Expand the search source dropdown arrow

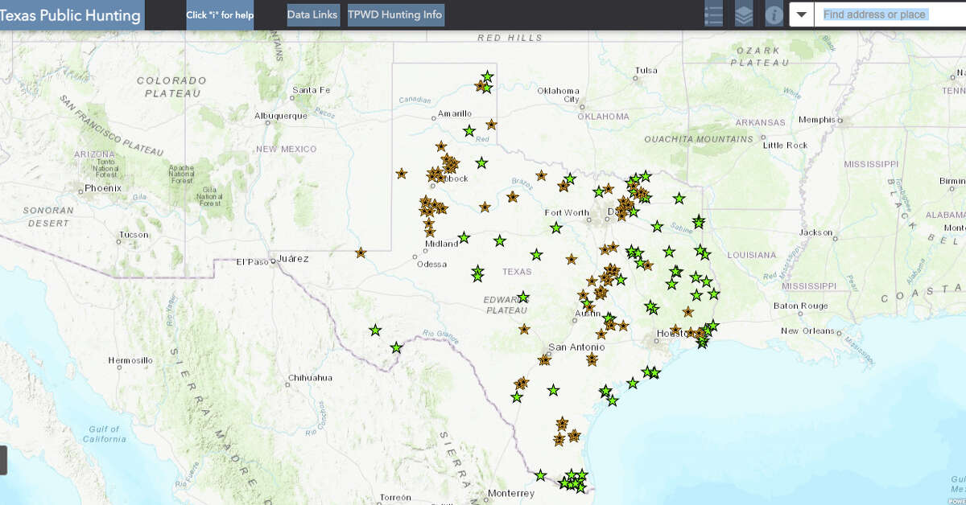pos(801,14)
